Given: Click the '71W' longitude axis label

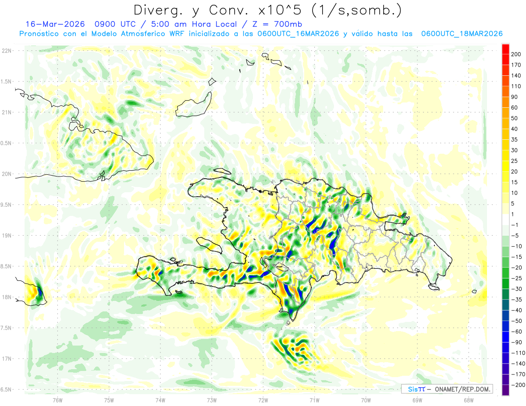Looking at the screenshot, I should click(314, 399).
